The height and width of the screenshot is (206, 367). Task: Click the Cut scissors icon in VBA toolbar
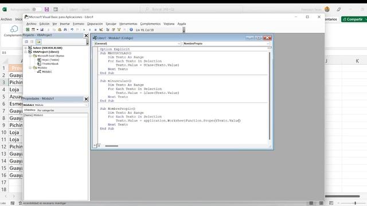pos(48,30)
